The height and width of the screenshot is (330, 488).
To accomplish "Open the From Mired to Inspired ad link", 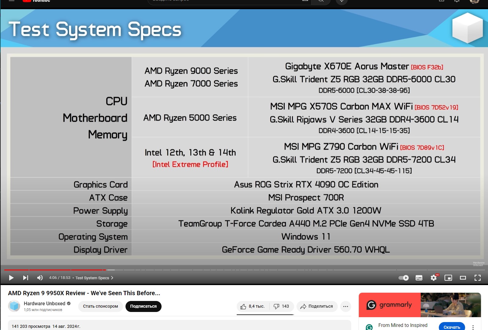I will [x=403, y=325].
